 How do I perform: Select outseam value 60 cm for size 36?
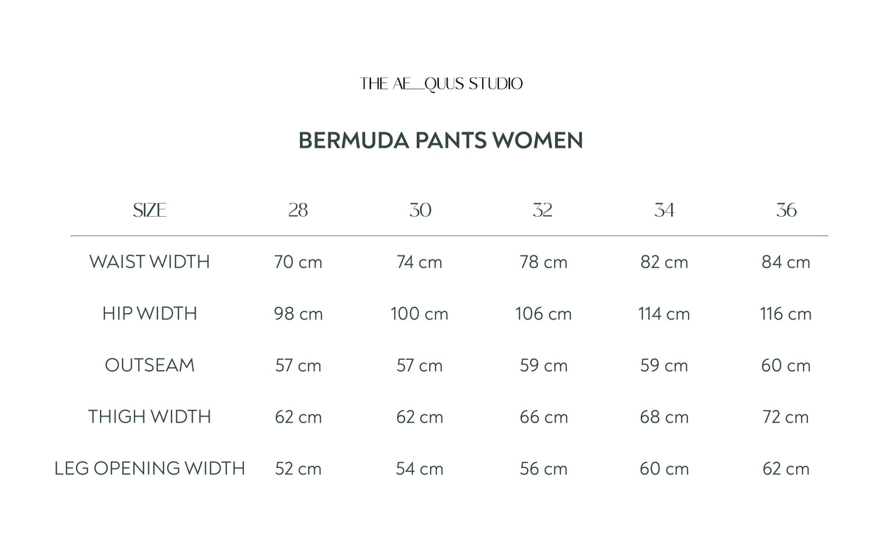(x=786, y=365)
